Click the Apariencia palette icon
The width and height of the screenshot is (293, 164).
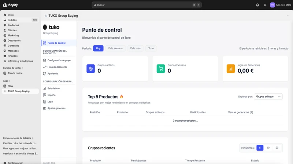[x=44, y=74]
